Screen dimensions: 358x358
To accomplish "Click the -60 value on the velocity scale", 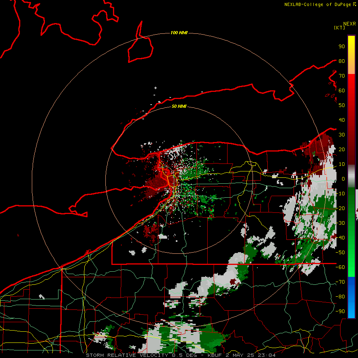I will tap(340, 267).
